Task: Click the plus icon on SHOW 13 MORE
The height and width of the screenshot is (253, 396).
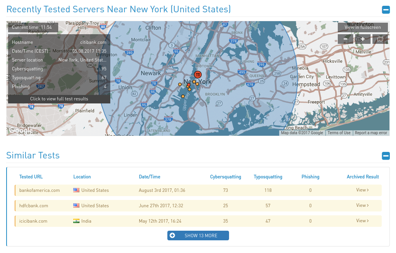Action: click(172, 235)
